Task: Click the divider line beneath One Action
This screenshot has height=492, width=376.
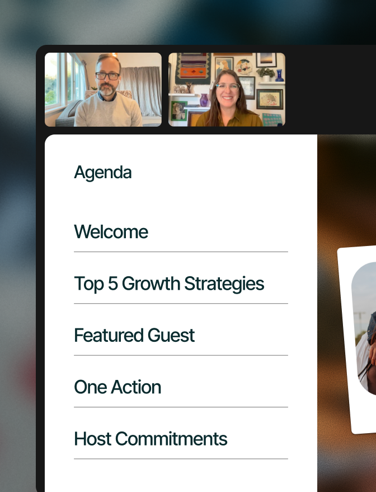Action: 181,407
